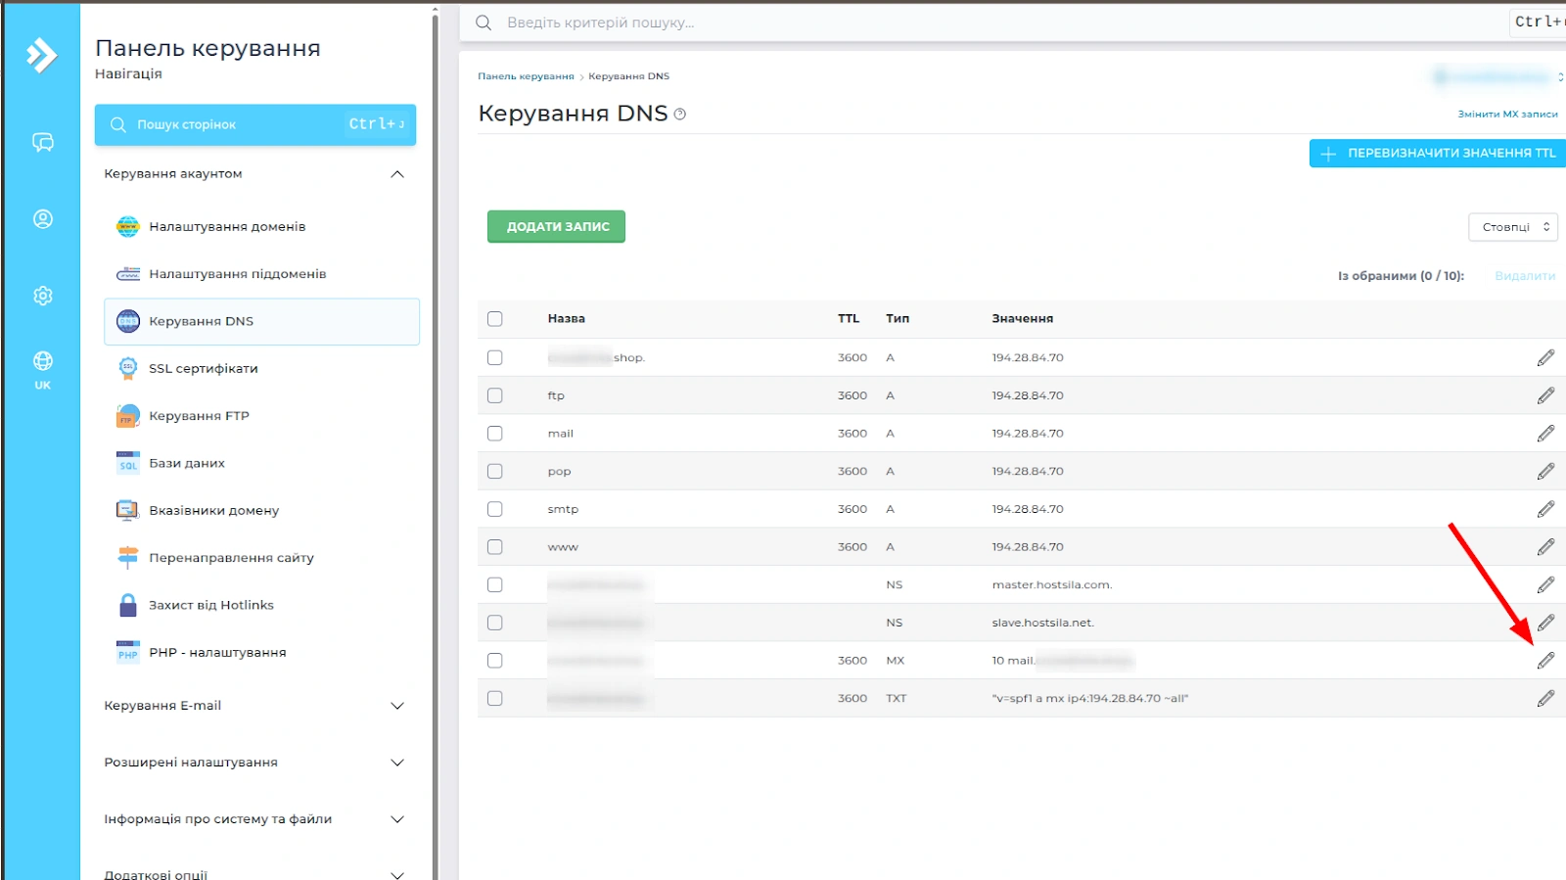The height and width of the screenshot is (880, 1566).
Task: Click the SSL сертифікати badge icon
Action: tap(128, 368)
